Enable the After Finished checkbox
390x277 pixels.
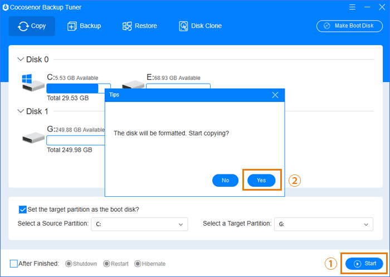tap(14, 264)
